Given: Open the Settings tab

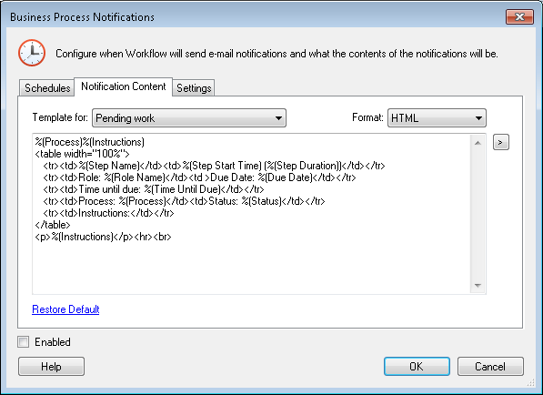Looking at the screenshot, I should [194, 88].
